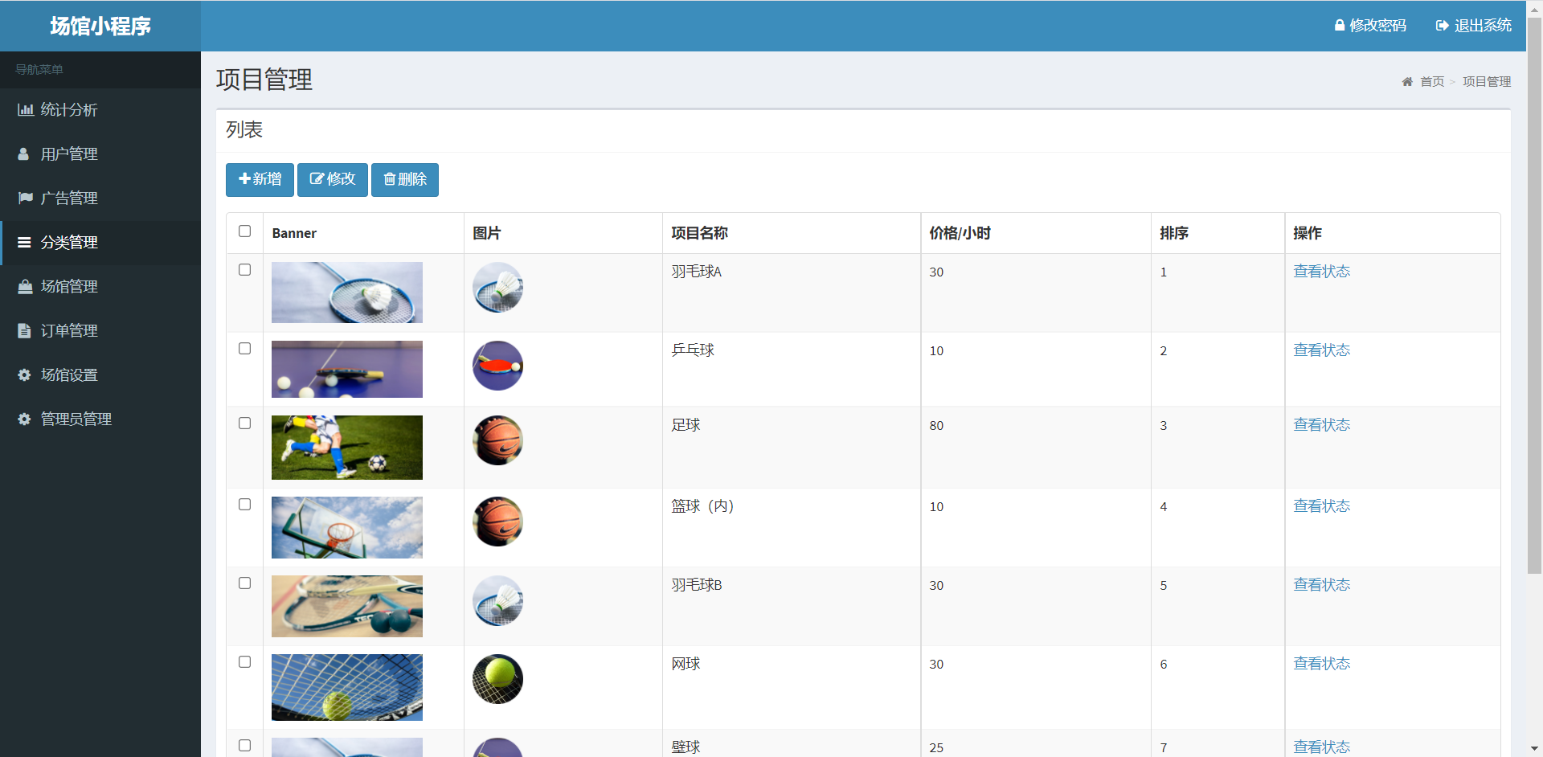Select 场馆设置 from the navigation menu
This screenshot has height=757, width=1543.
pyautogui.click(x=100, y=375)
